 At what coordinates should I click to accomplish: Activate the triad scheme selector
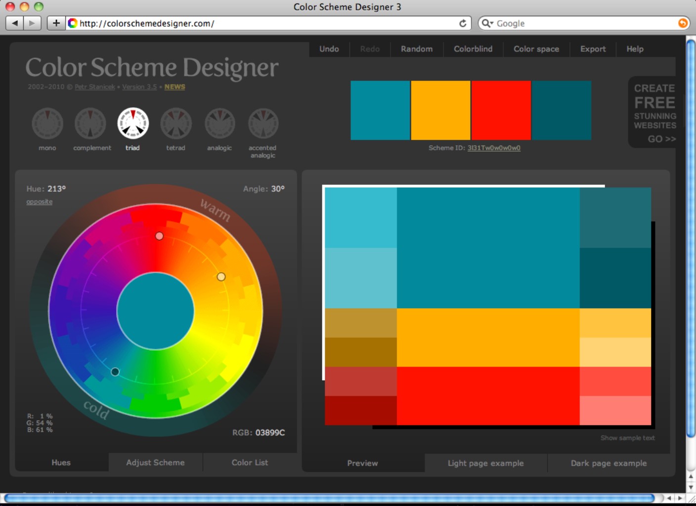(133, 124)
